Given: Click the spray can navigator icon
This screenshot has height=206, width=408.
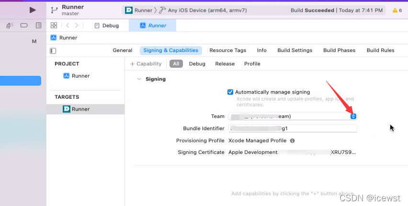Looking at the screenshot, I should pos(10,25).
